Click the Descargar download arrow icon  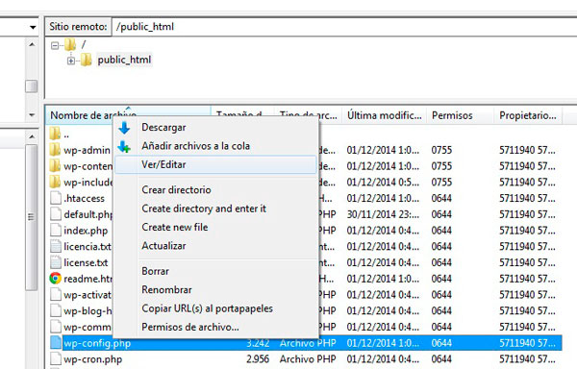click(124, 128)
